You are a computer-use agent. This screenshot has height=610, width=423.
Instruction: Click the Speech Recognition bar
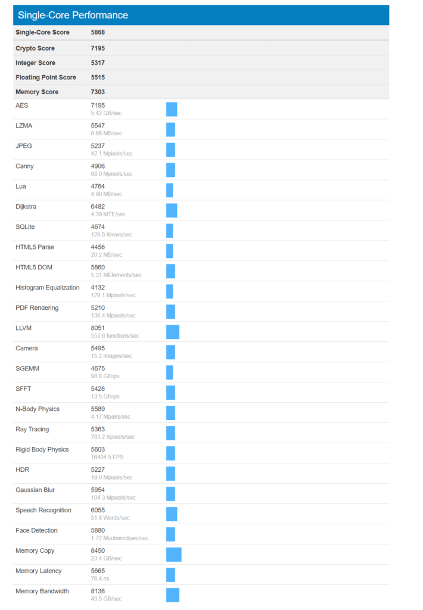pyautogui.click(x=172, y=514)
